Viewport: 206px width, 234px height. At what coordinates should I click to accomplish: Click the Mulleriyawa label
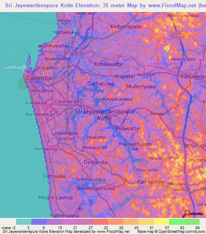(x=141, y=86)
